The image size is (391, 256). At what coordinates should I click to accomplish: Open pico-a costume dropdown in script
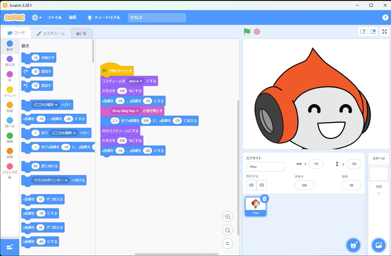[x=136, y=81]
